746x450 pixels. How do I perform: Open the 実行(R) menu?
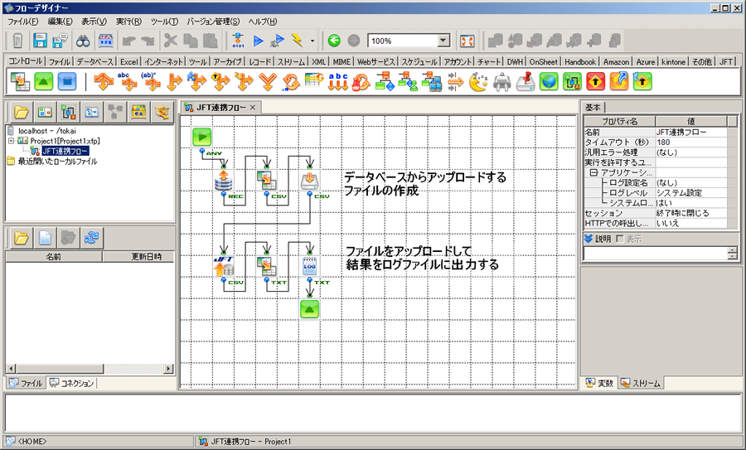(x=128, y=21)
